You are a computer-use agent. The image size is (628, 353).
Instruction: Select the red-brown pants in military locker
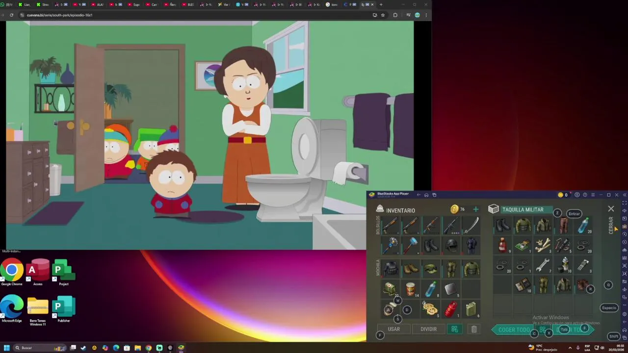coord(563,226)
